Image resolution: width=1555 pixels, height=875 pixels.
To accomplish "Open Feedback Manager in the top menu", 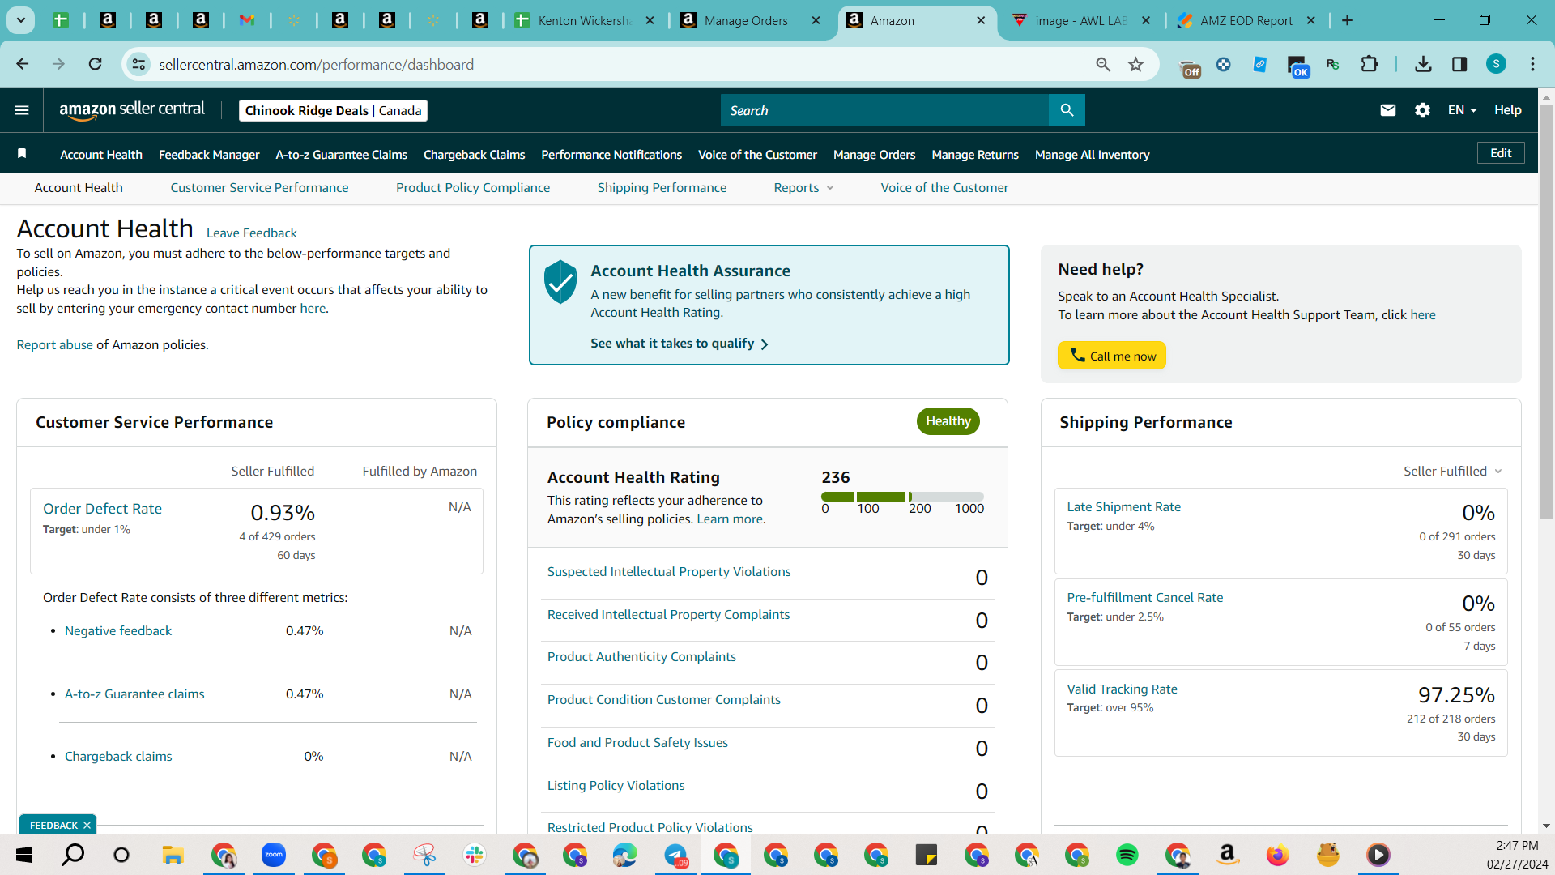I will click(x=209, y=155).
